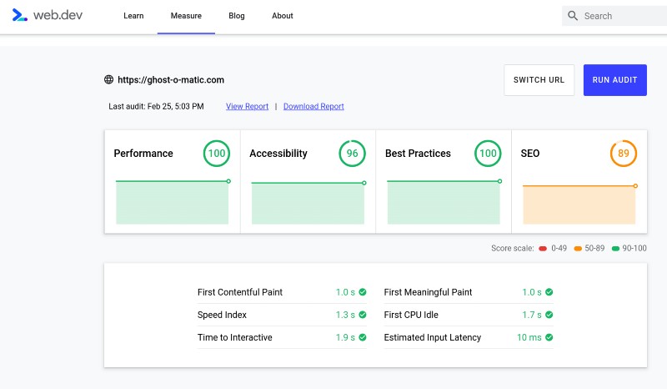Click the https://ghost-o-matic.com URL text
This screenshot has height=389, width=667.
point(171,79)
